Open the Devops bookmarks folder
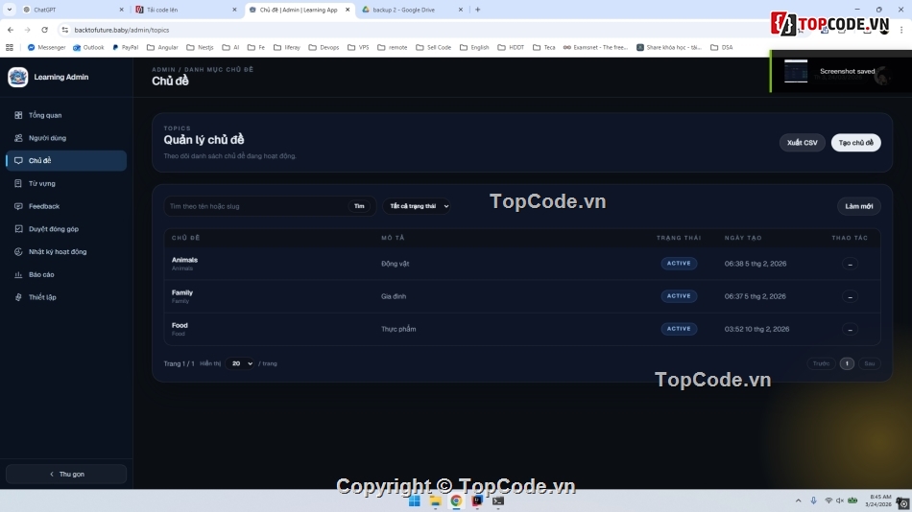 click(x=324, y=47)
